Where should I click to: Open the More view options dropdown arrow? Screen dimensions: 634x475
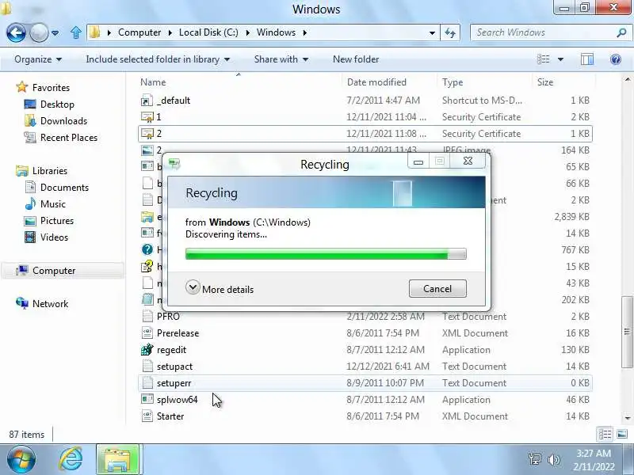(x=560, y=59)
